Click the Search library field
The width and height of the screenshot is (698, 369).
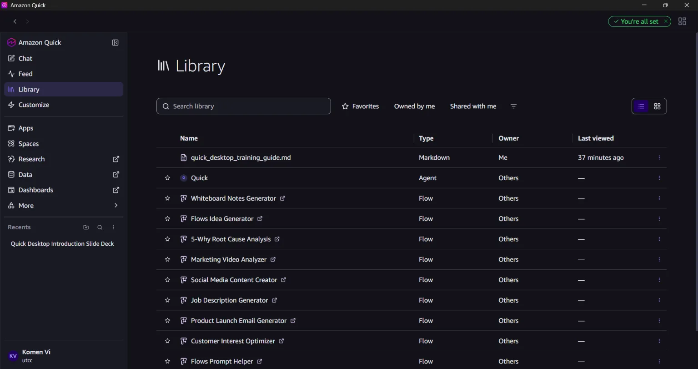coord(244,106)
